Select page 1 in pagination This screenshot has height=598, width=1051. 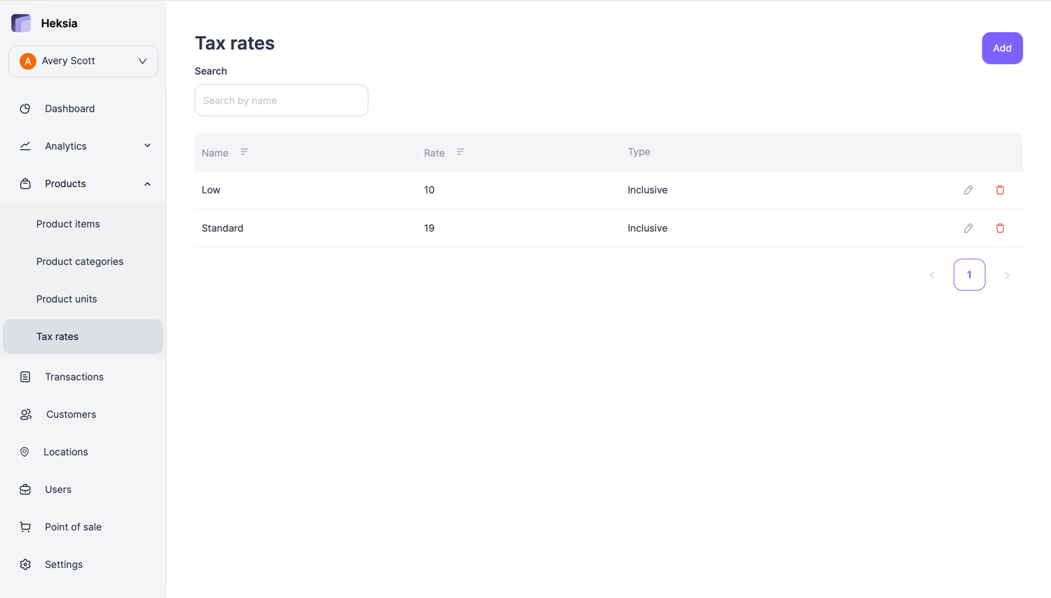click(x=969, y=275)
